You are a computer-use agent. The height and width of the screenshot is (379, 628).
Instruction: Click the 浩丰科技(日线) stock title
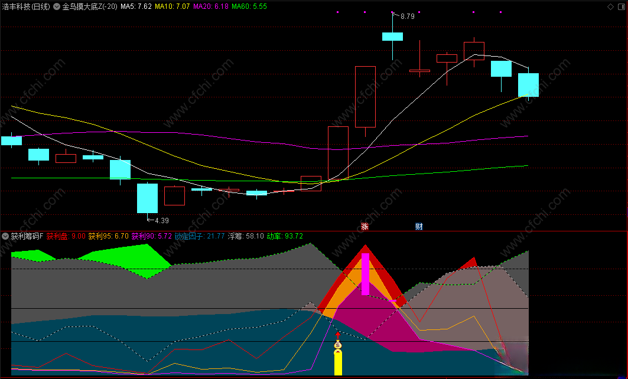[x=26, y=6]
